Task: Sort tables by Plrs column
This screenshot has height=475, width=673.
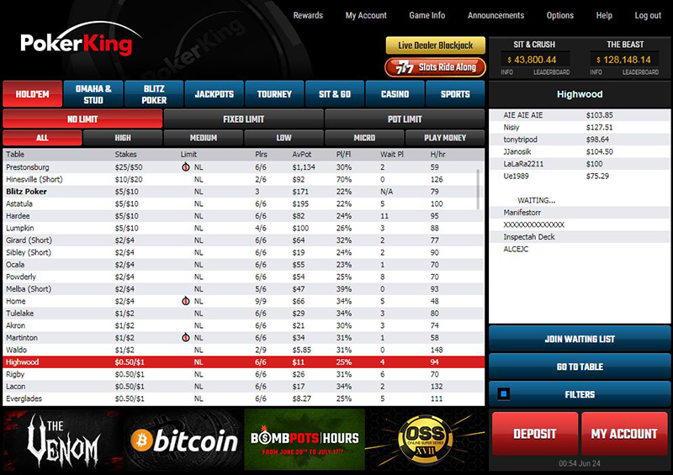Action: (261, 155)
